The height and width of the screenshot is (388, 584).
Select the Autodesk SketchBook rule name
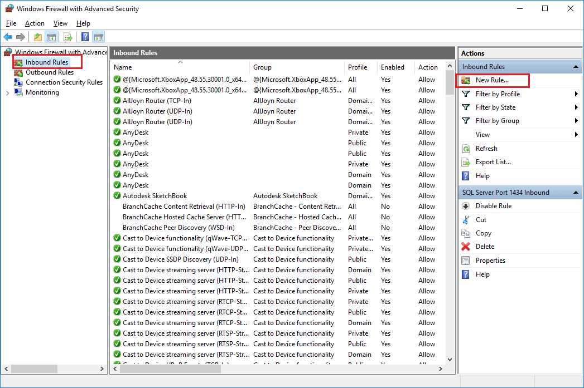[x=155, y=196]
